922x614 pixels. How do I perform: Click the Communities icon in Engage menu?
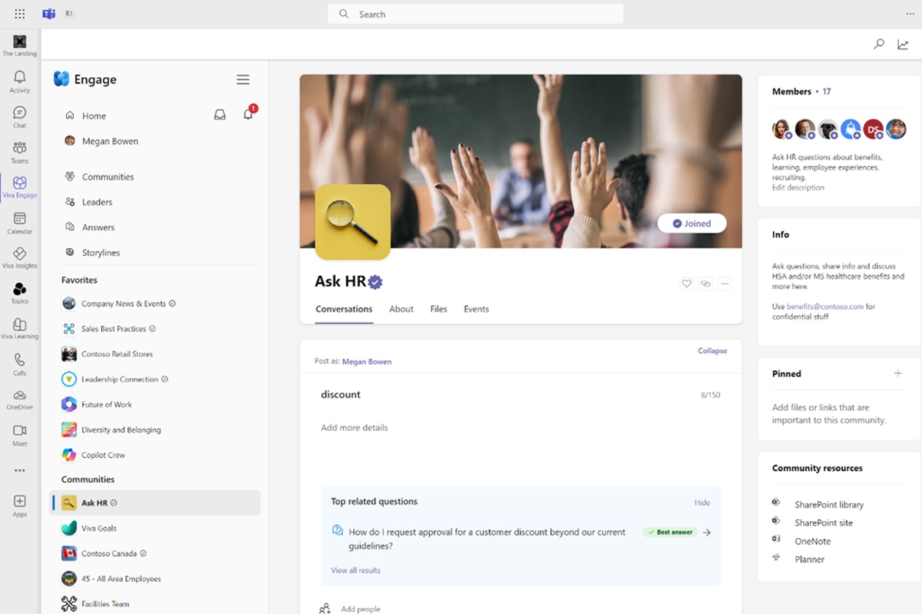(x=69, y=176)
